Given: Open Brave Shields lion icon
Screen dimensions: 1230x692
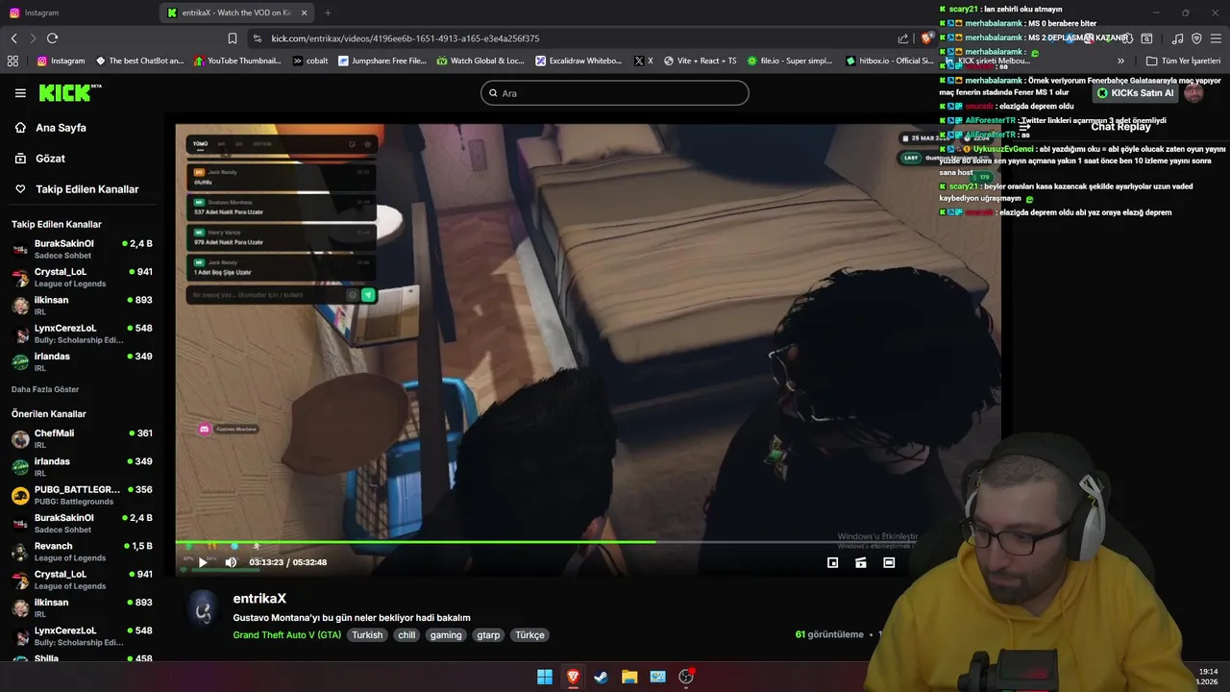Looking at the screenshot, I should pyautogui.click(x=925, y=38).
